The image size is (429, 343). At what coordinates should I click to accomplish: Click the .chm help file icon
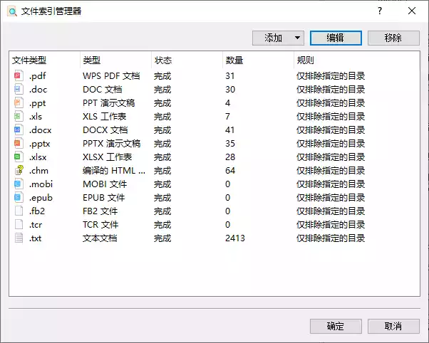coord(19,171)
